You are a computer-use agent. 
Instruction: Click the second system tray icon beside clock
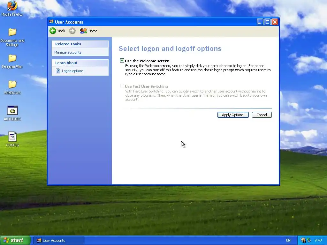click(x=309, y=240)
